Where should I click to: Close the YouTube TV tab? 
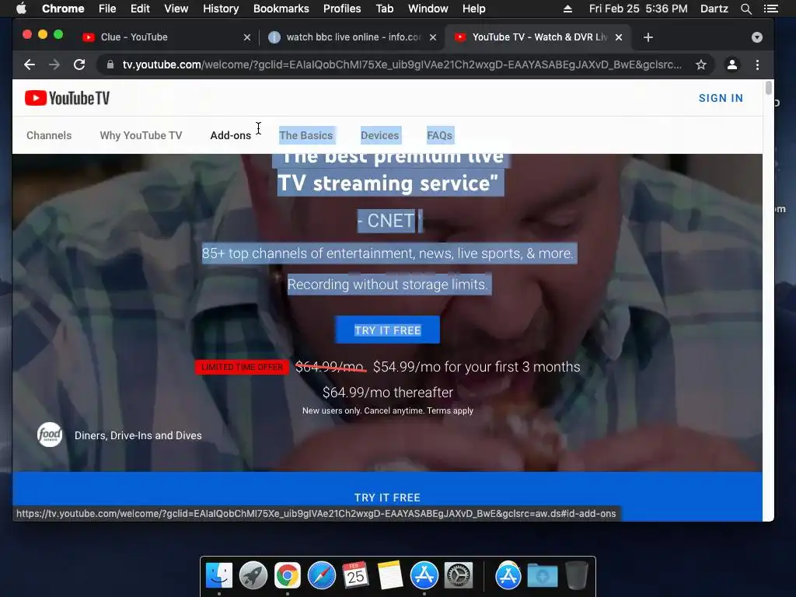click(x=619, y=37)
